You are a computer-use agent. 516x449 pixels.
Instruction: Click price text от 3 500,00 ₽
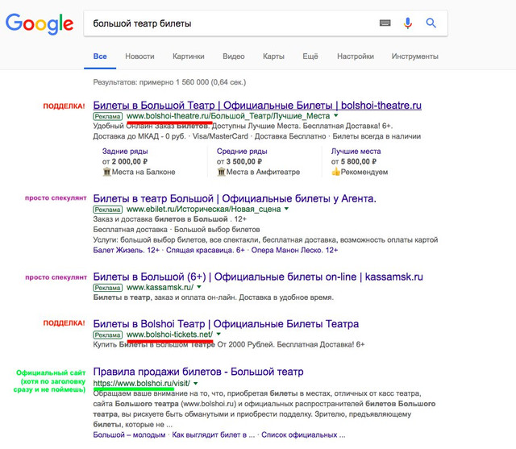tap(239, 161)
